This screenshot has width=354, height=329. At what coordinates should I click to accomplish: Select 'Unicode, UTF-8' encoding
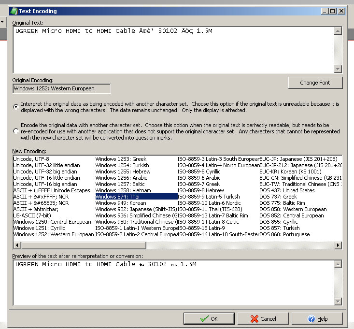click(31, 159)
